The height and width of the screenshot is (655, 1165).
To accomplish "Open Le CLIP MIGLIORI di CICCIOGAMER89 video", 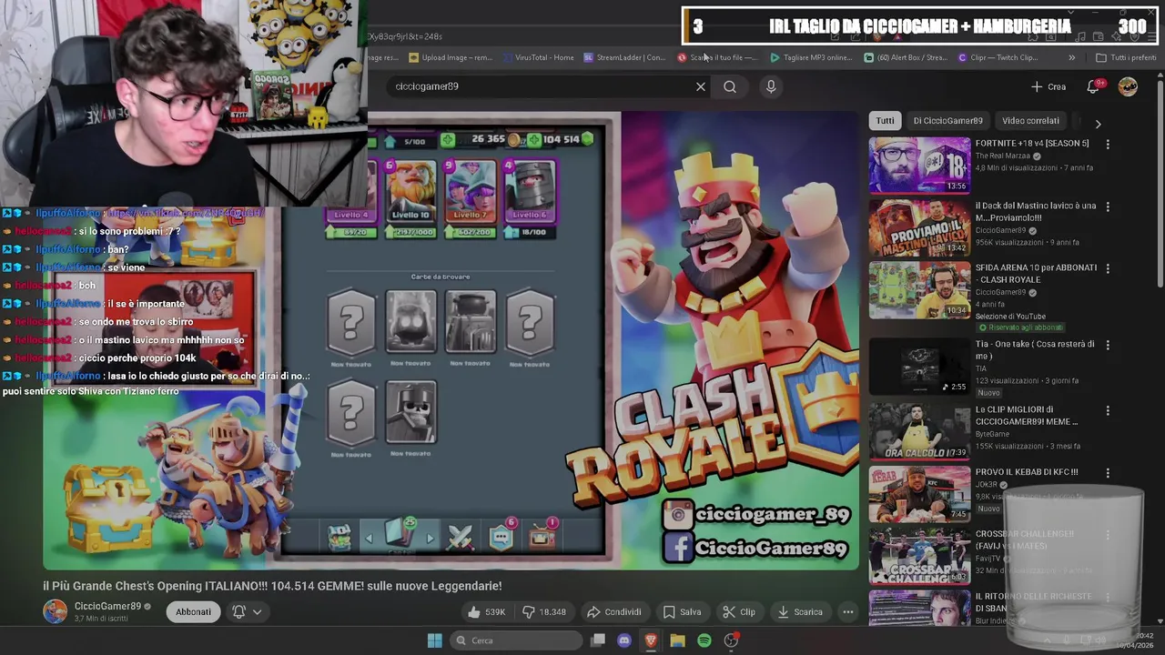I will [919, 432].
